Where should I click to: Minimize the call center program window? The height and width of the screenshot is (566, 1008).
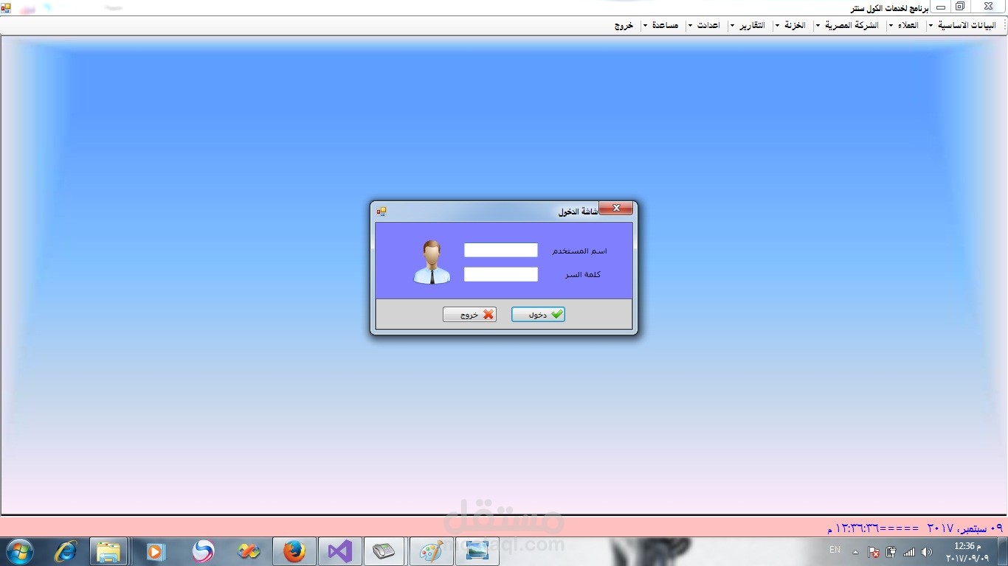[940, 7]
